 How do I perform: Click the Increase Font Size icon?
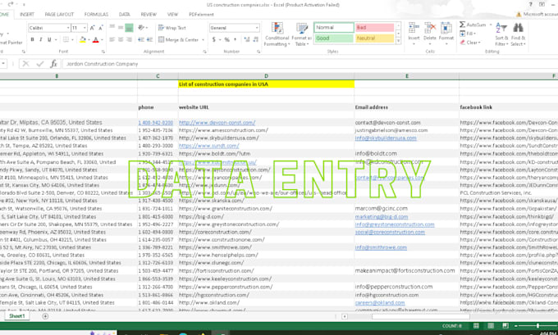pyautogui.click(x=92, y=28)
